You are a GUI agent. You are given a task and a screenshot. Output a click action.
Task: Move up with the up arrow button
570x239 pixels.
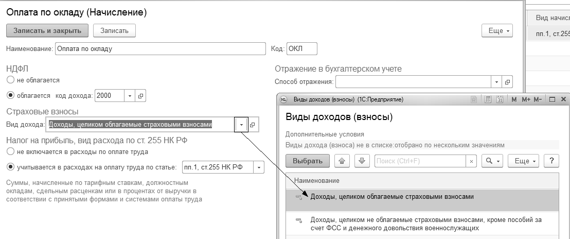coord(342,161)
